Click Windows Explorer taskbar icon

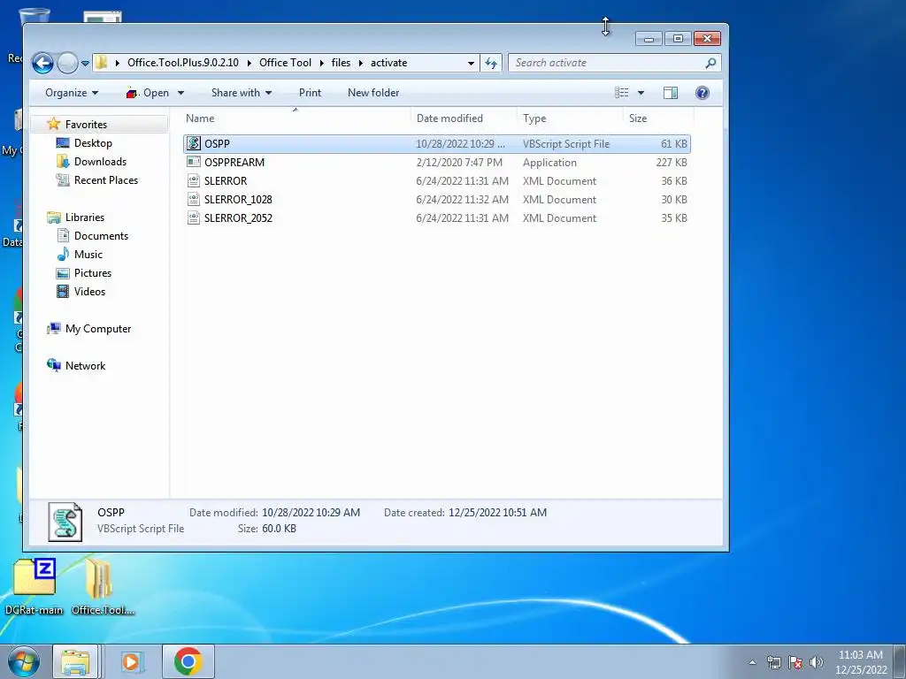(x=75, y=661)
